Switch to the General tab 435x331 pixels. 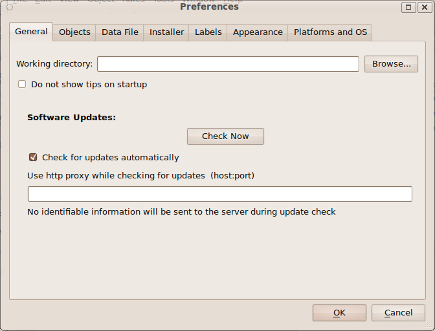(x=31, y=32)
